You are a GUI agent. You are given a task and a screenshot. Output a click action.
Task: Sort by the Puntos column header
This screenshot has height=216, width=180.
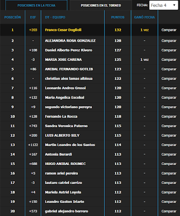pyautogui.click(x=118, y=17)
